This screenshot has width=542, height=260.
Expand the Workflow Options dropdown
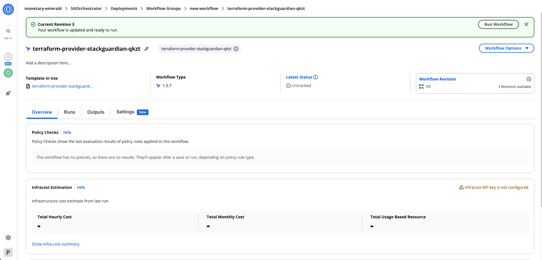click(x=506, y=48)
